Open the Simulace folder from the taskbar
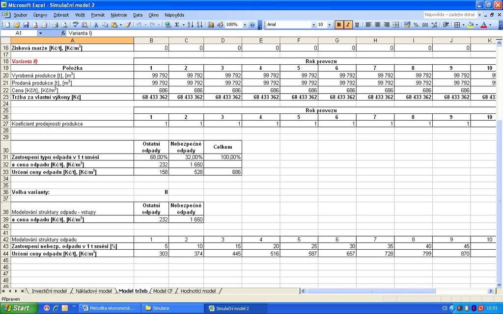Viewport: 503px width, 314px height. tap(172, 308)
